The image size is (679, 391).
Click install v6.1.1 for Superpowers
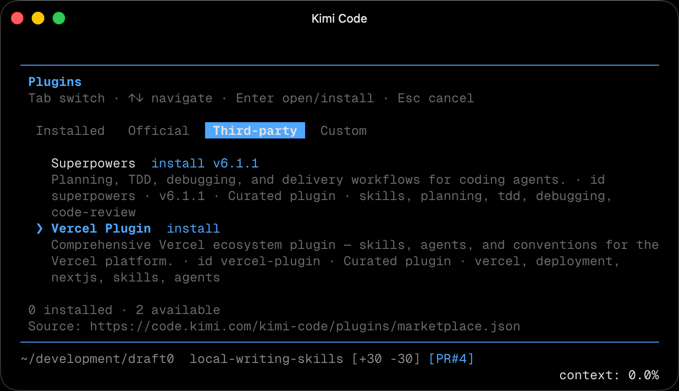click(205, 163)
